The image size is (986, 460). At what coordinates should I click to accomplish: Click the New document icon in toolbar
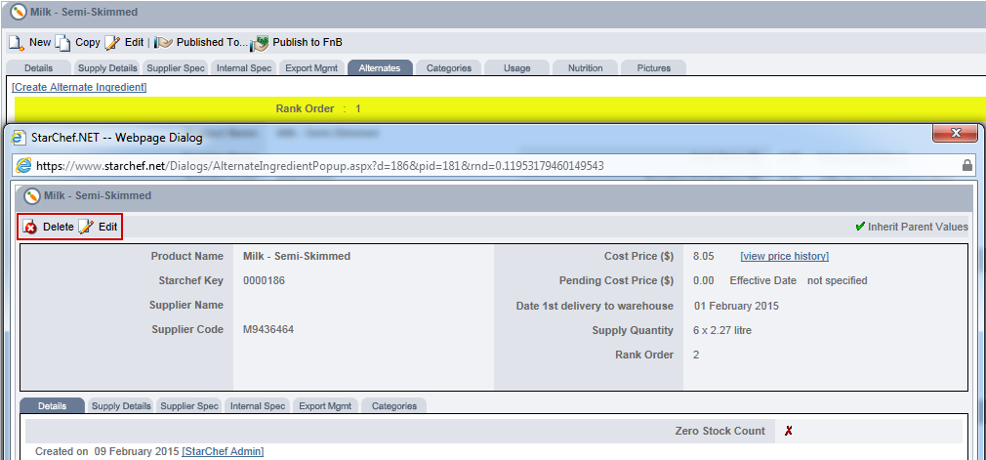17,43
